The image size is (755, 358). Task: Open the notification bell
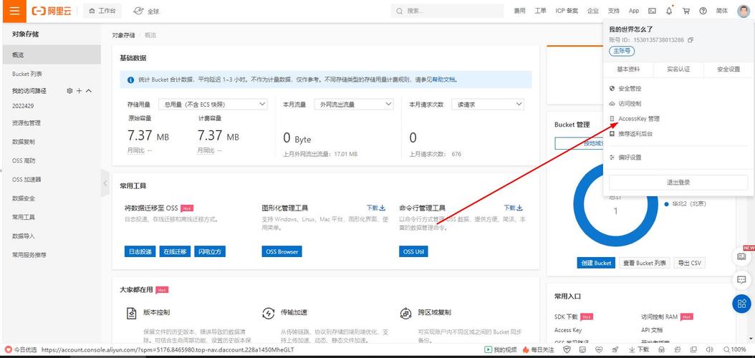(669, 11)
